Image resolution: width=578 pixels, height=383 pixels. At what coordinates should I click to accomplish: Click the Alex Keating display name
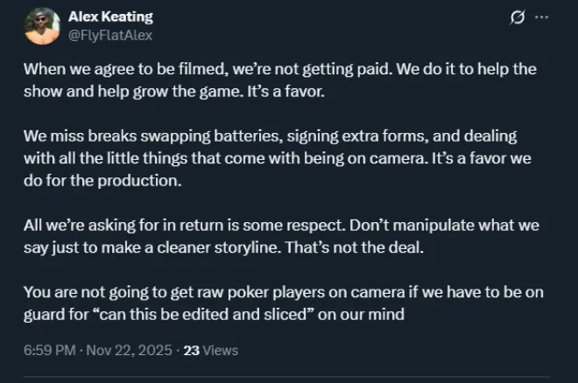(x=109, y=17)
